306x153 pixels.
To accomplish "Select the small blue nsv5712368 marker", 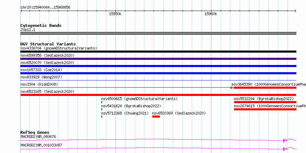I will (102, 117).
